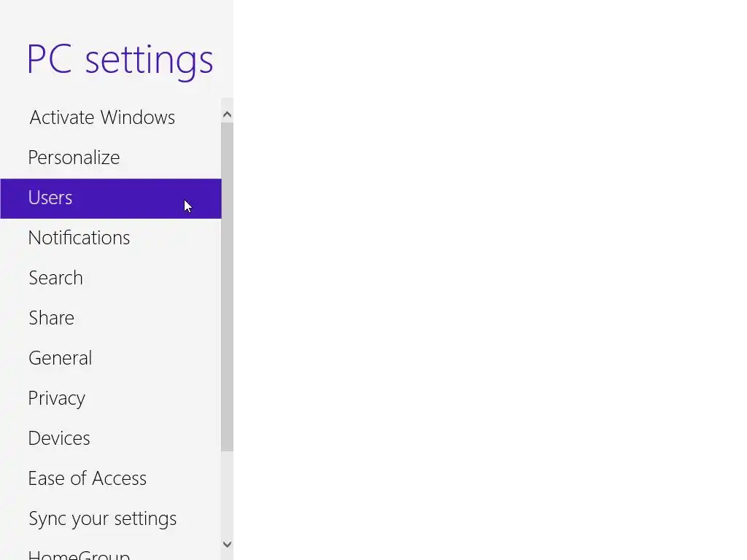Image resolution: width=747 pixels, height=560 pixels.
Task: Select the Share settings category
Action: pyautogui.click(x=111, y=318)
